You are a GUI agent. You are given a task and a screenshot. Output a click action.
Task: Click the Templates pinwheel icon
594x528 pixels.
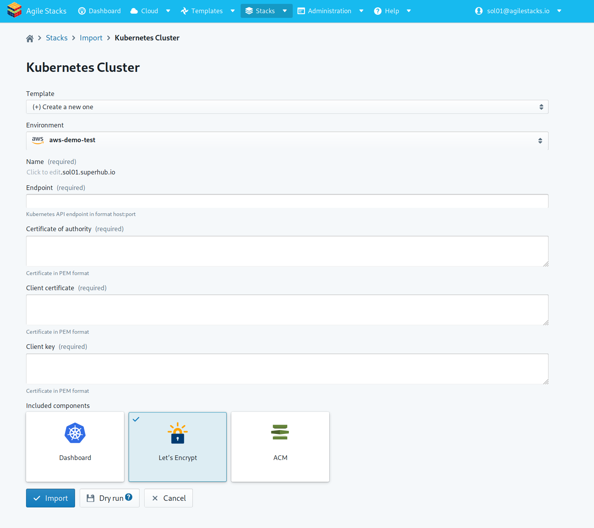coord(184,11)
